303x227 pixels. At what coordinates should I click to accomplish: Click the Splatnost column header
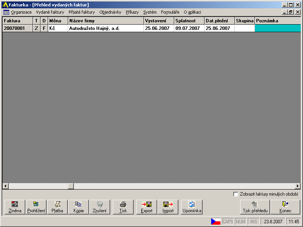(189, 21)
